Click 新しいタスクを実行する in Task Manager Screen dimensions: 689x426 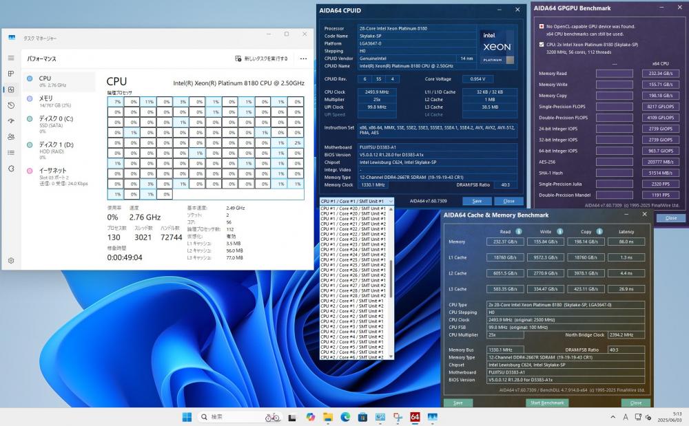[x=261, y=58]
